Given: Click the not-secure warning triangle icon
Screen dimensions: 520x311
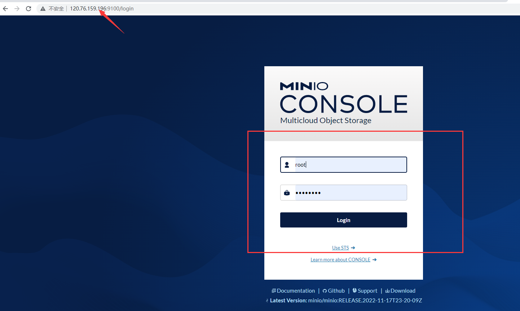Looking at the screenshot, I should pos(43,9).
